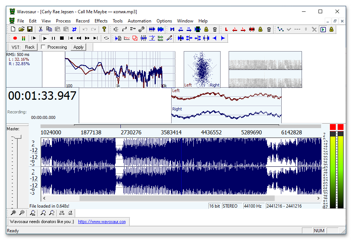This screenshot has height=240, width=352.
Task: Click the record button with red dot
Action: (15, 38)
